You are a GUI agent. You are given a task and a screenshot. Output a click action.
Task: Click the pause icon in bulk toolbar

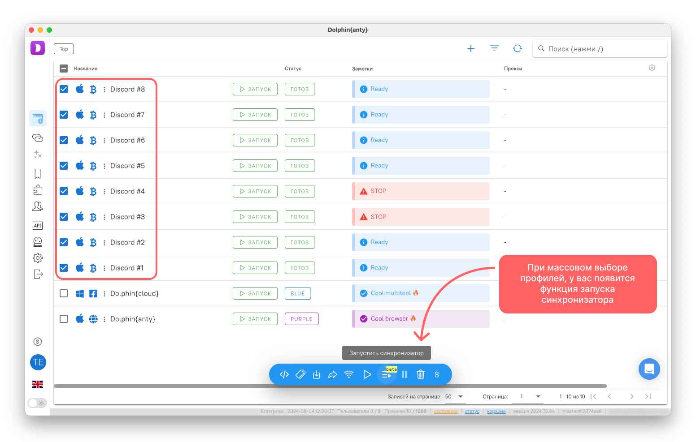click(405, 374)
